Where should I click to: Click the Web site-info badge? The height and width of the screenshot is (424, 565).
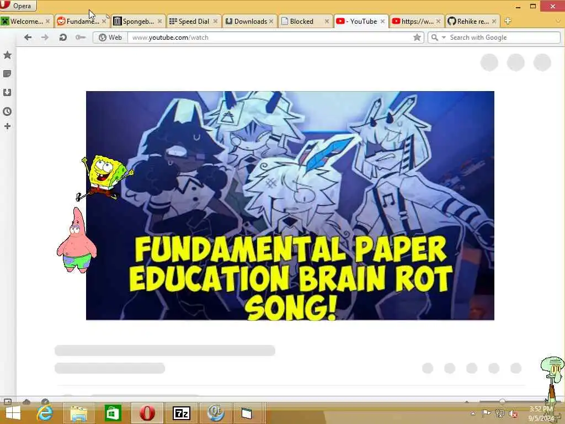tap(110, 38)
